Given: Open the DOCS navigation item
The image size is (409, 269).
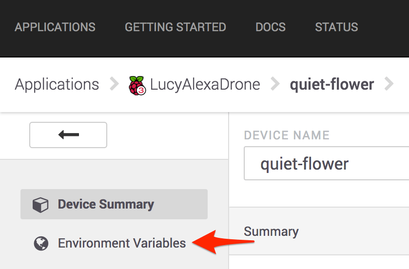Looking at the screenshot, I should pos(271,27).
